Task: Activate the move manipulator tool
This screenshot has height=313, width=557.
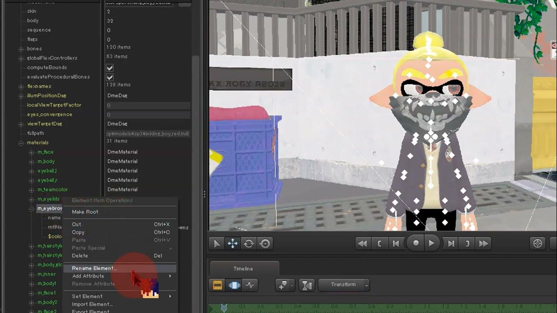Action: tap(233, 243)
